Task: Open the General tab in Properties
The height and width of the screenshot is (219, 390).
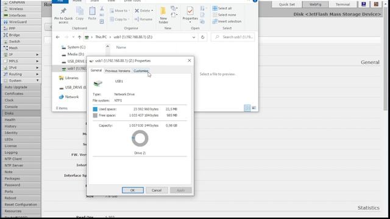Action: point(96,71)
